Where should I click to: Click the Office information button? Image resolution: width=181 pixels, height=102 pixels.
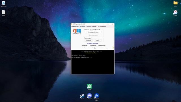[98, 40]
